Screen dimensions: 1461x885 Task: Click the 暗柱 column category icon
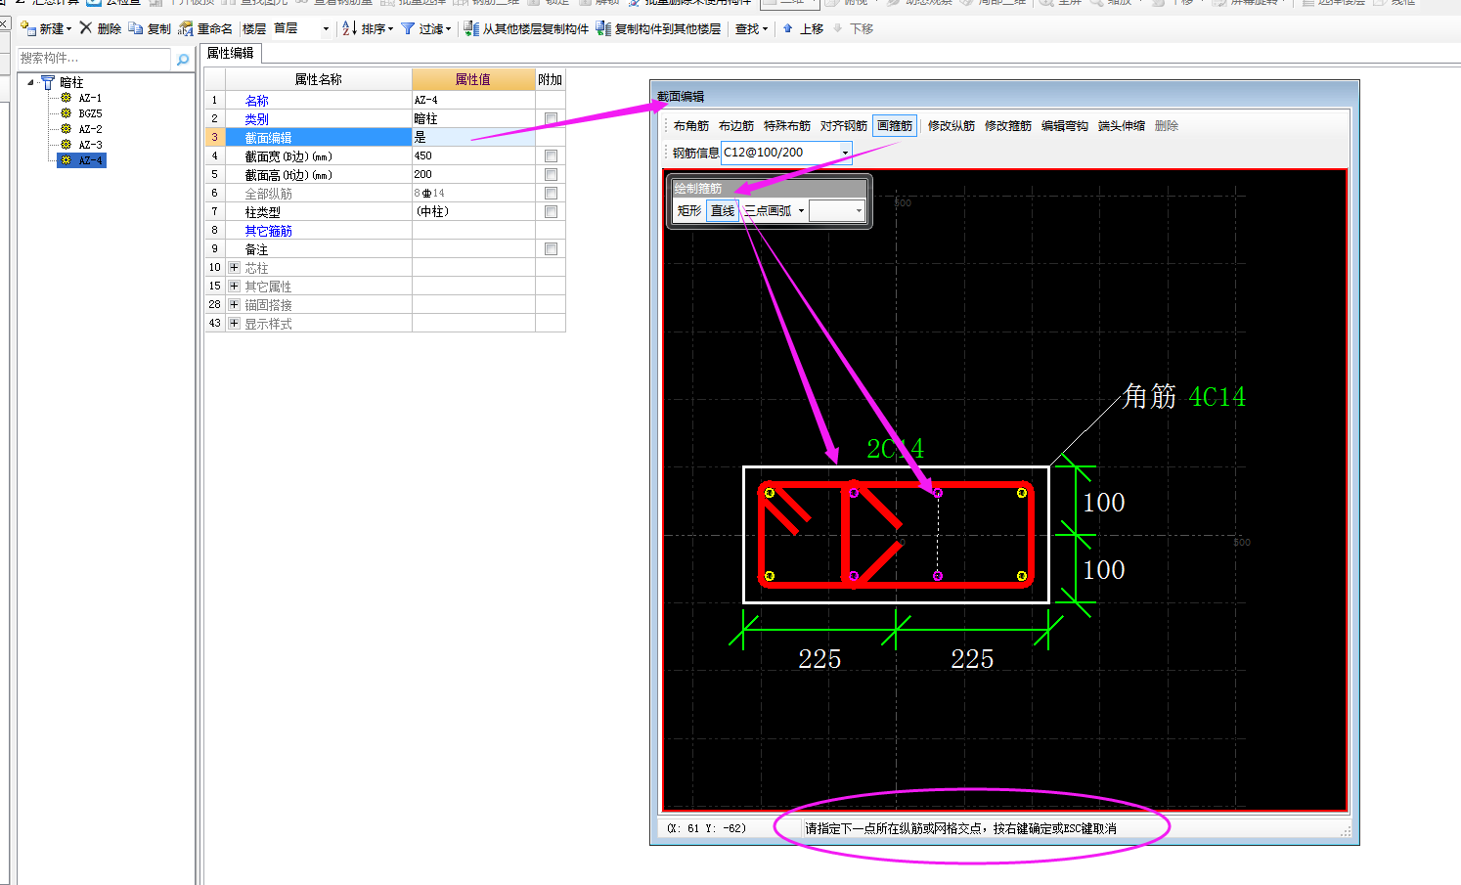47,82
